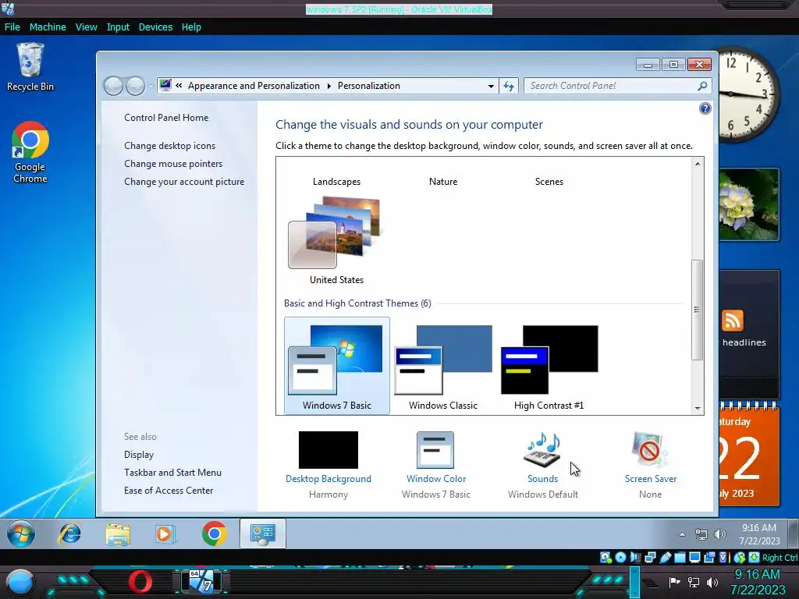Open Window Color settings
The height and width of the screenshot is (599, 799).
click(x=435, y=465)
